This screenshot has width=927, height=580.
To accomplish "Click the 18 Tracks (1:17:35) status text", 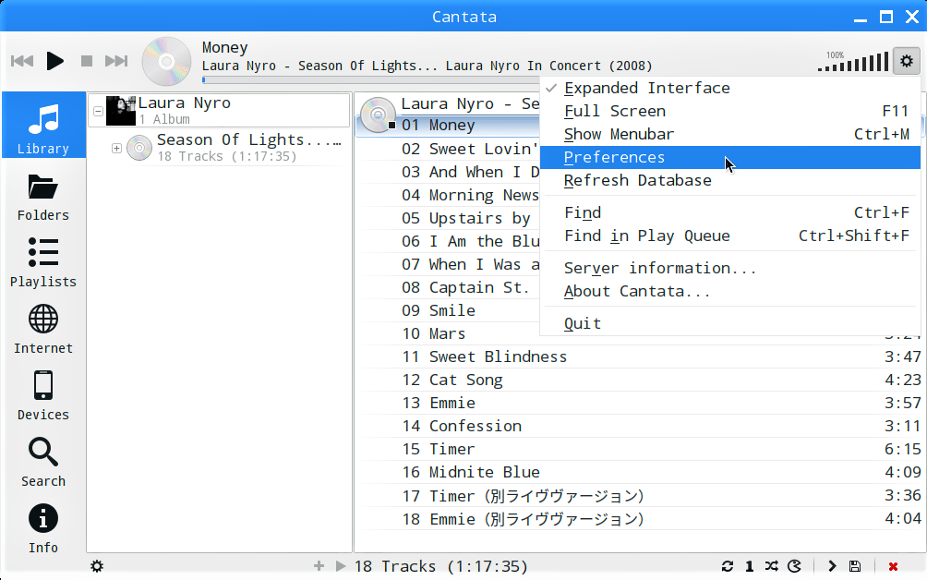I will [440, 566].
